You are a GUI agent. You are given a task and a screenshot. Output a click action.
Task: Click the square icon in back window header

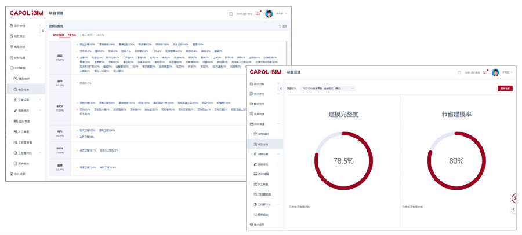[x=231, y=13]
